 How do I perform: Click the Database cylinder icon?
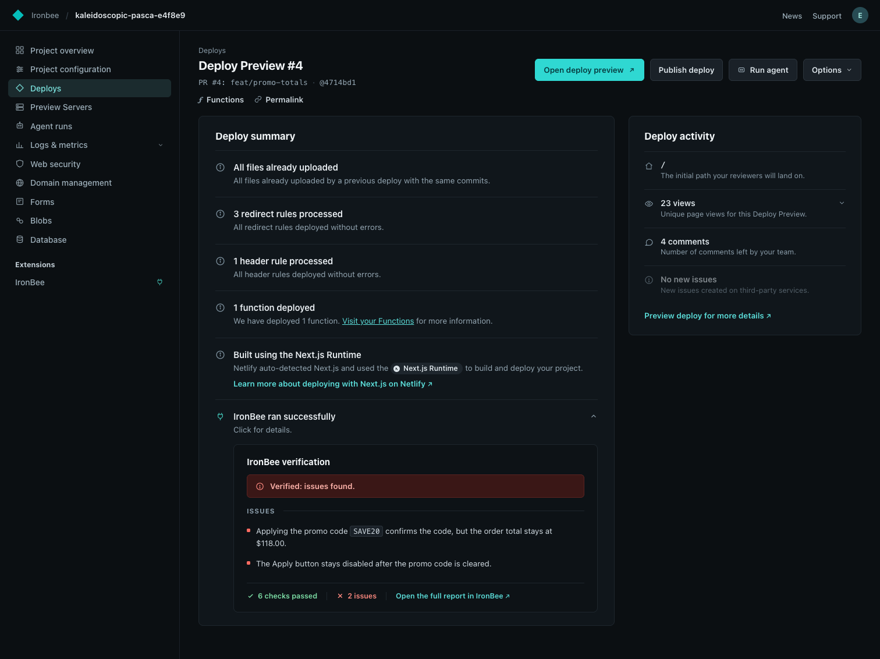(20, 239)
